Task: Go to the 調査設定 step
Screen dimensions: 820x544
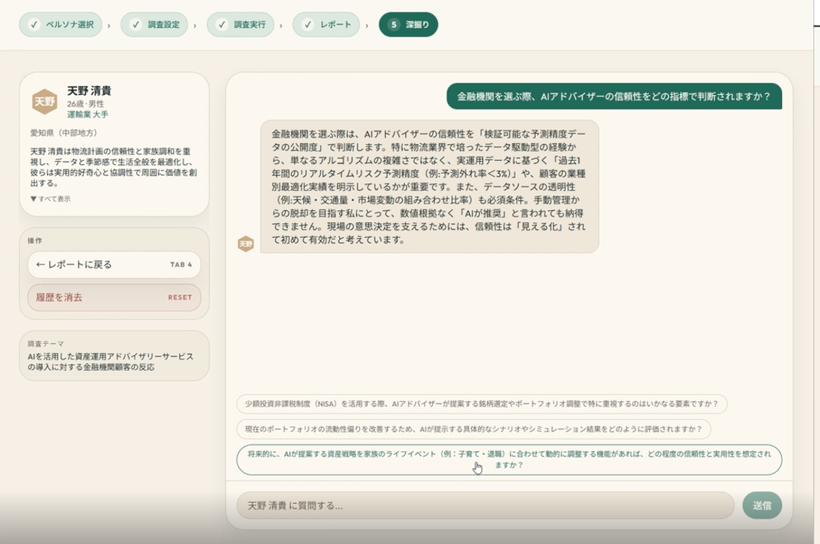Action: point(154,25)
